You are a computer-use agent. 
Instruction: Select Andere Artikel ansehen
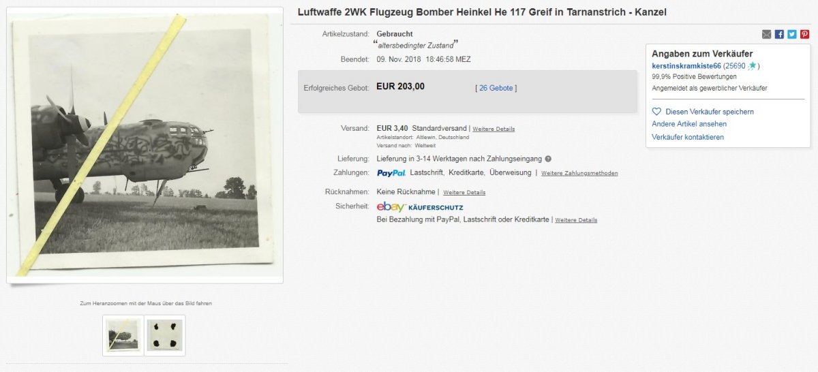click(689, 124)
